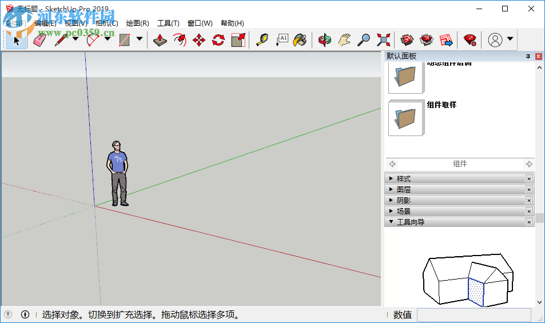Click the 数值 measurements input box
The image size is (545, 323).
[474, 315]
